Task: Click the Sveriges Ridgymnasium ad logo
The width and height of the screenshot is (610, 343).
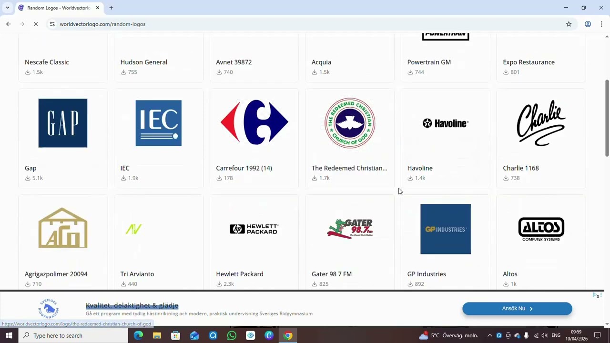Action: click(48, 309)
